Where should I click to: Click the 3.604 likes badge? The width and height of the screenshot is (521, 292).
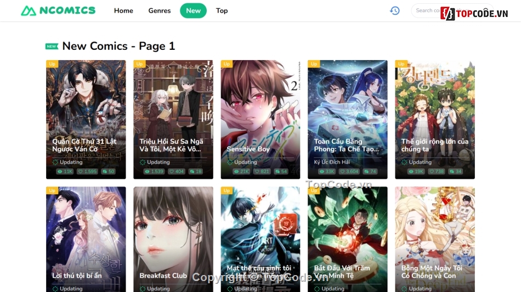point(349,171)
